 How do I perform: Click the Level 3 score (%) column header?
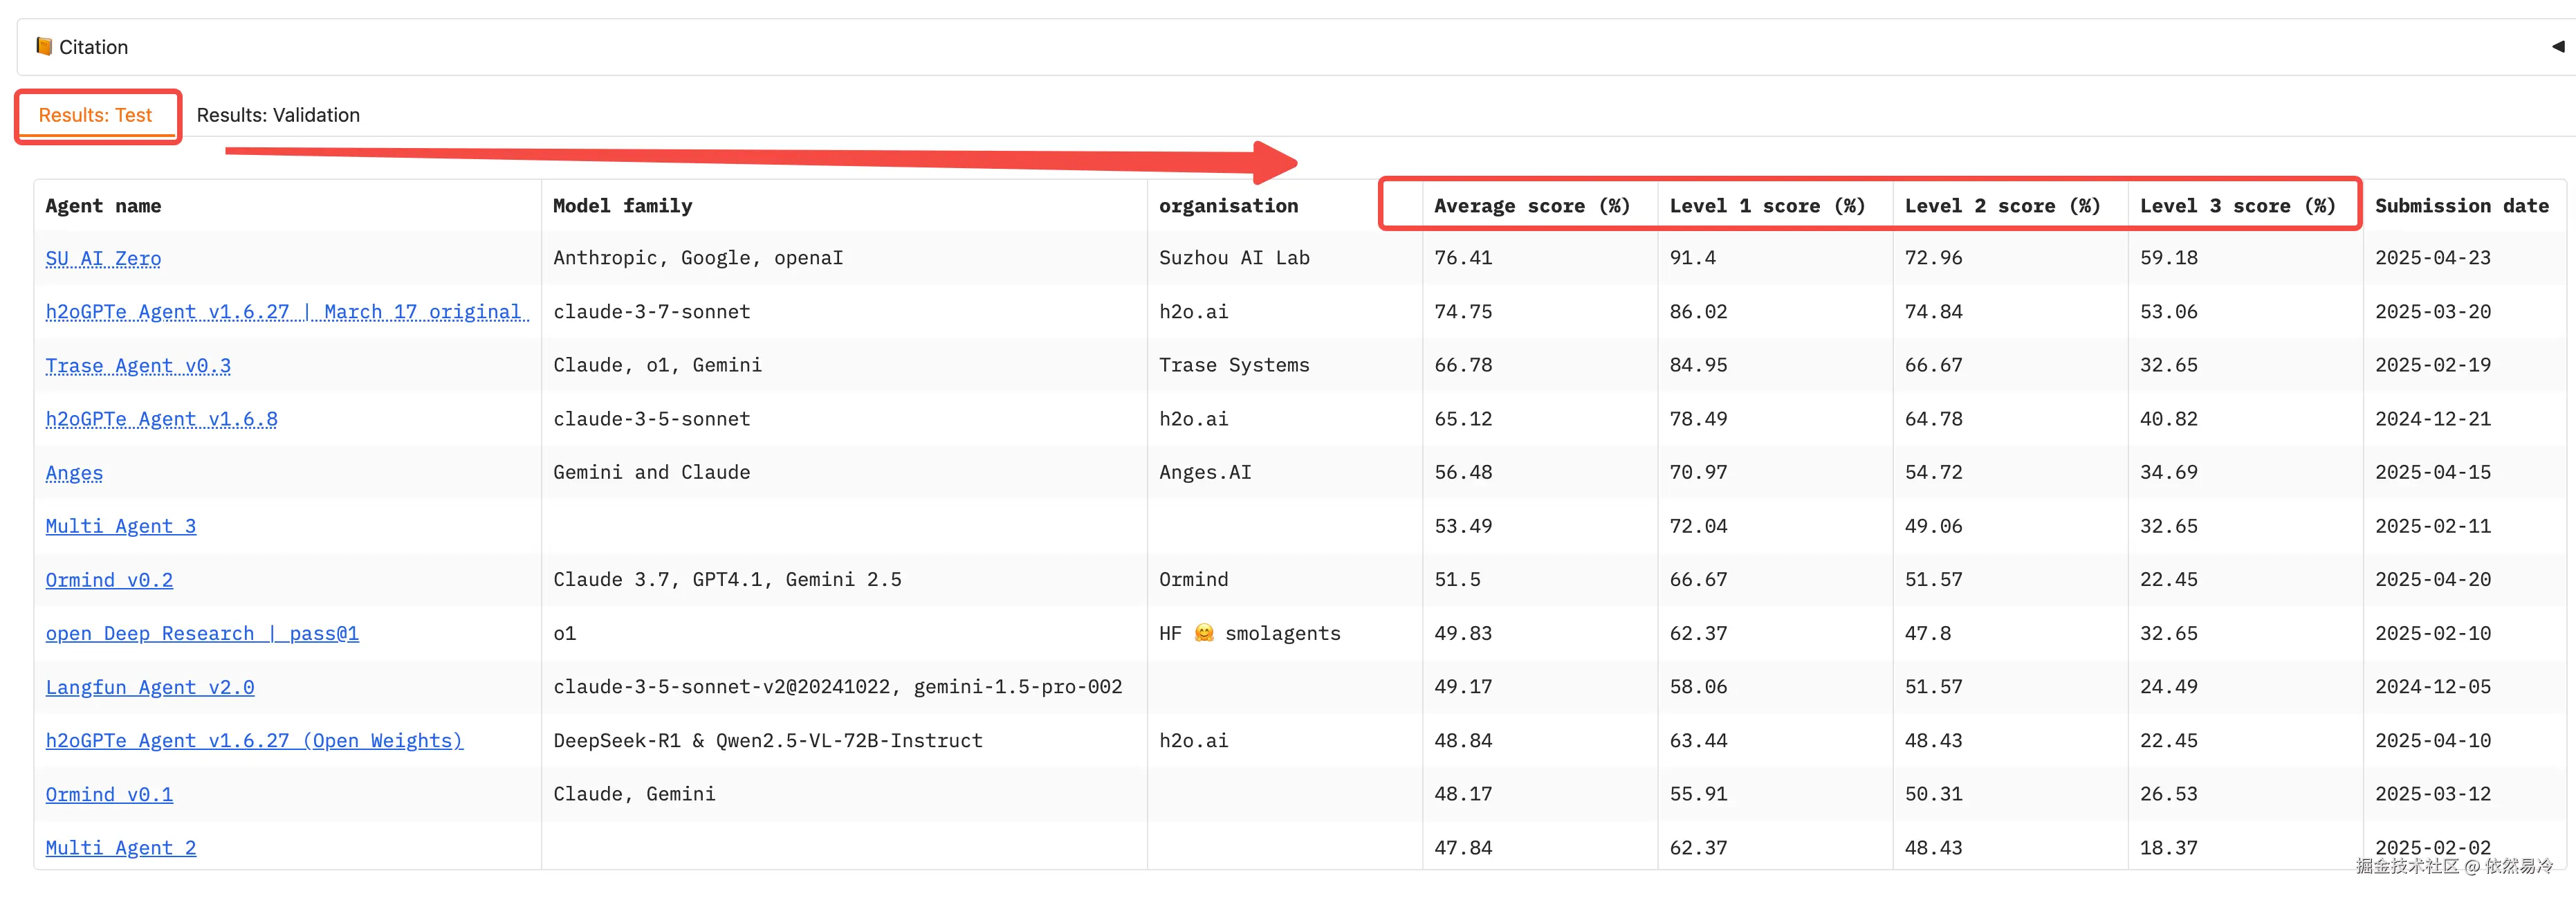2237,206
